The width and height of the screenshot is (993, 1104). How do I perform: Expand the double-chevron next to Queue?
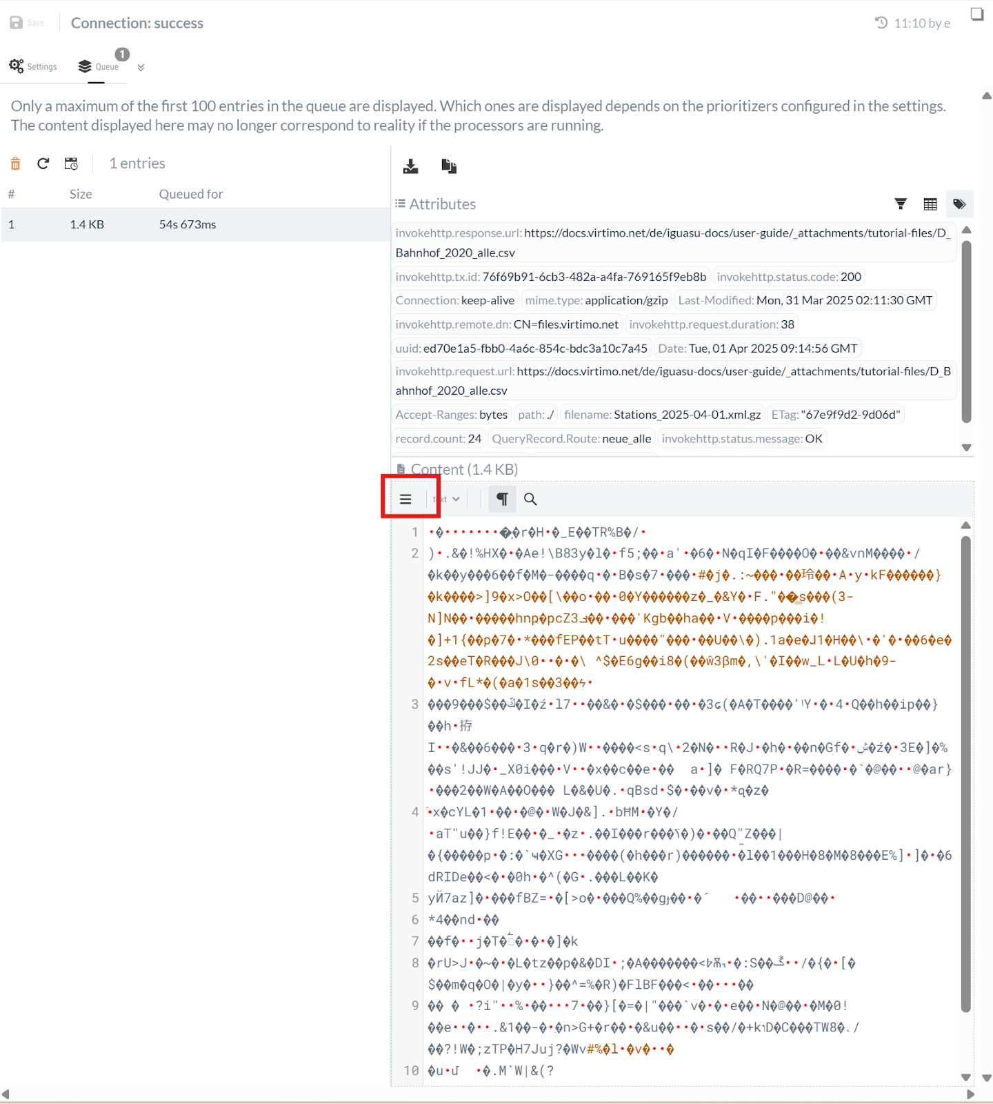[141, 68]
